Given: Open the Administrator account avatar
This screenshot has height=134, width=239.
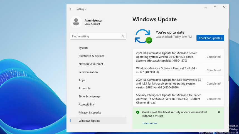Looking at the screenshot, I should tap(76, 22).
